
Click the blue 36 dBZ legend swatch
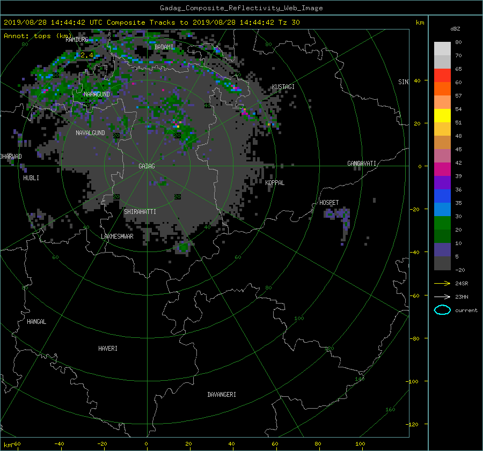tap(442, 196)
